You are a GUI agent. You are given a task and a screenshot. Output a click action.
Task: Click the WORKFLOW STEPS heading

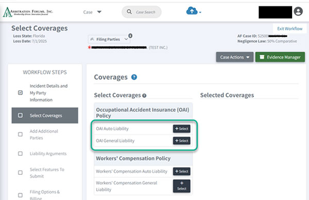[x=45, y=72]
